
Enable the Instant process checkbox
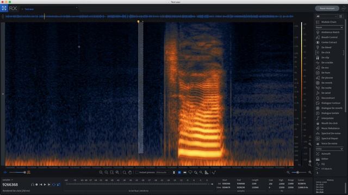(137, 172)
